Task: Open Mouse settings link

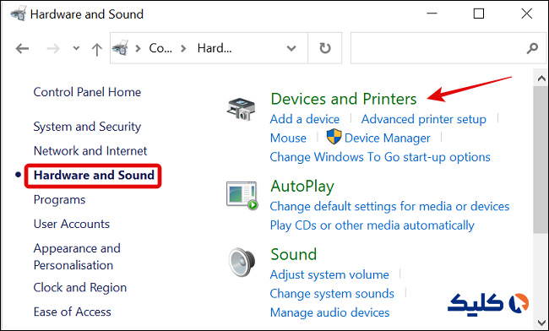Action: (288, 138)
